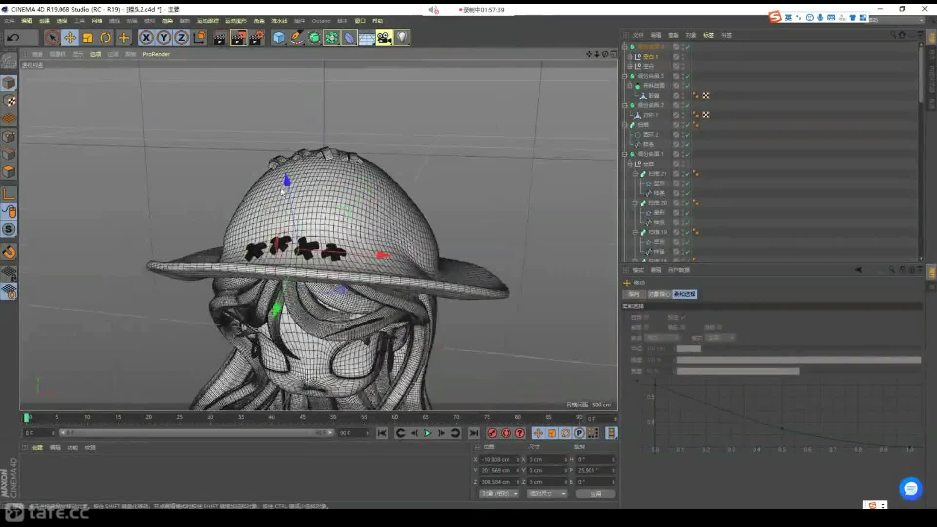Open Edit Render Settings gear clapperboard
The image size is (937, 527).
point(257,38)
